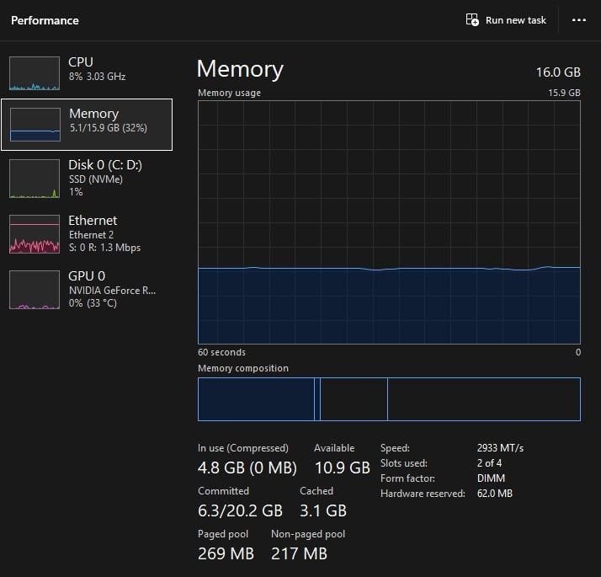Image resolution: width=601 pixels, height=577 pixels.
Task: Show GPU 0 performance details
Action: coord(87,276)
